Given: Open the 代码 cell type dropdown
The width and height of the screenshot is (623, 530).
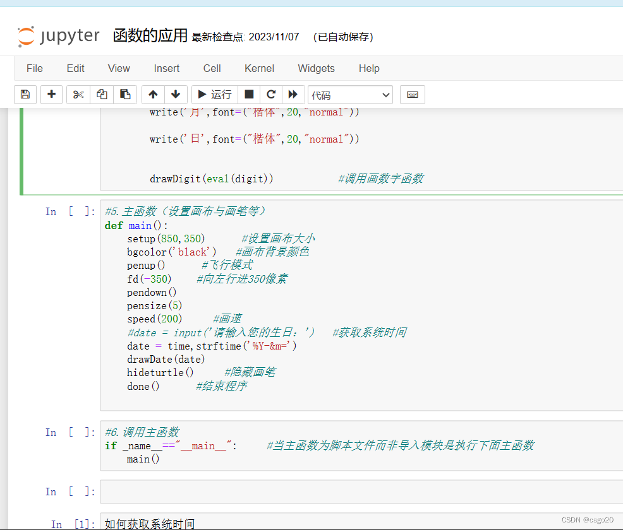Looking at the screenshot, I should point(350,95).
